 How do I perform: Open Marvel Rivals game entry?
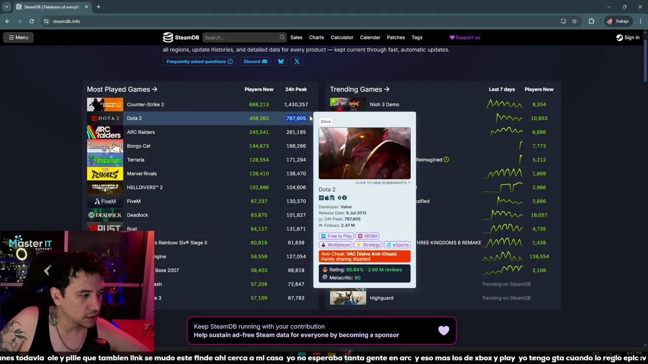pyautogui.click(x=142, y=173)
